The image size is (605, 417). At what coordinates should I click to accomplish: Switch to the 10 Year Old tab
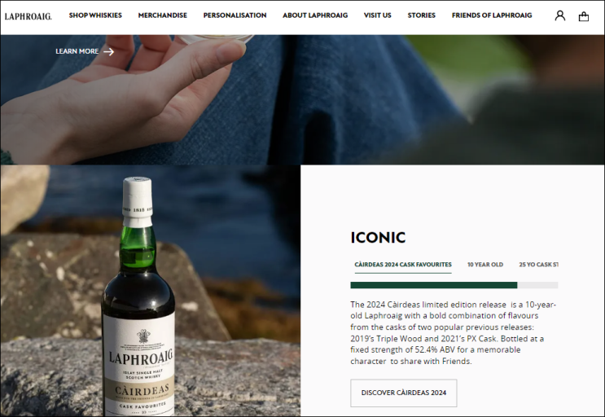tap(485, 265)
